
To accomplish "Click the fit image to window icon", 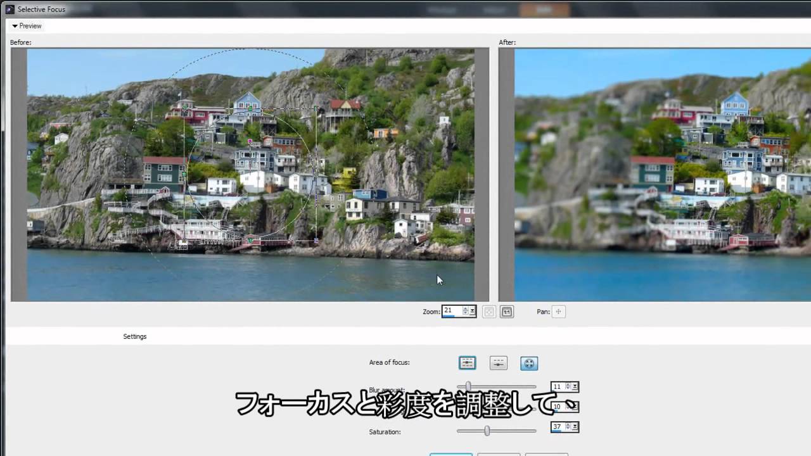I will [x=489, y=312].
